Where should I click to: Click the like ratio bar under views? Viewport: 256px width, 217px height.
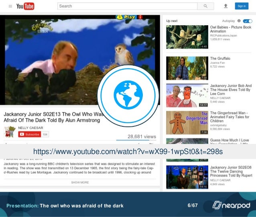(x=136, y=140)
